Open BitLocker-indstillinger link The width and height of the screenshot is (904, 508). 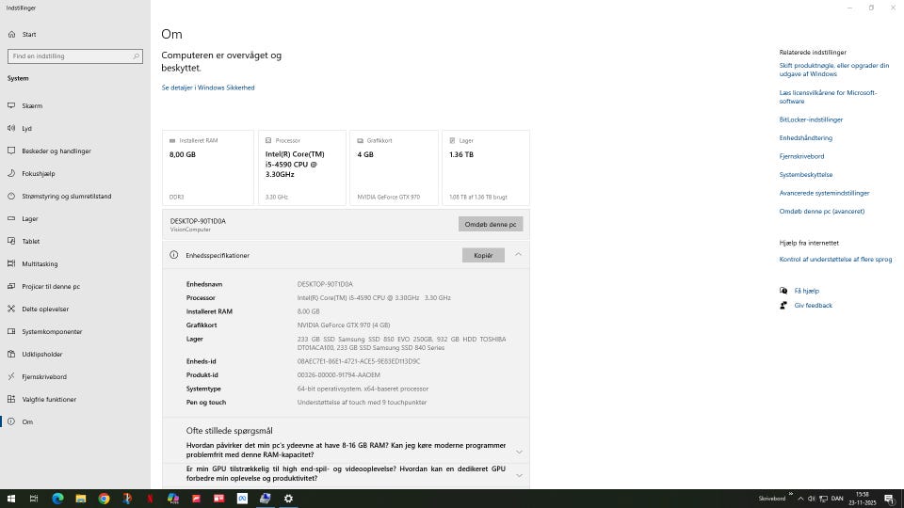click(x=811, y=119)
